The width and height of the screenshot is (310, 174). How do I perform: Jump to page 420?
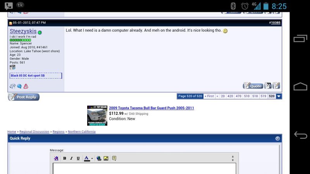230,96
